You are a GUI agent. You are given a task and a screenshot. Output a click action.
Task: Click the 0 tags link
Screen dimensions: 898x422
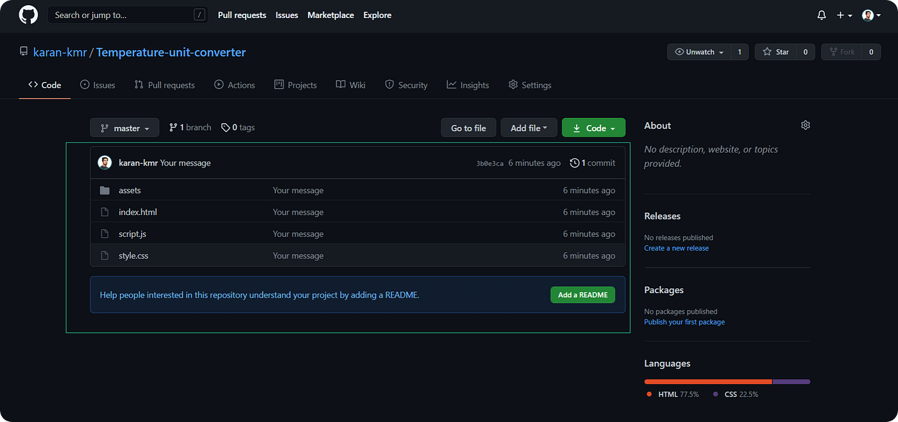[x=238, y=128]
